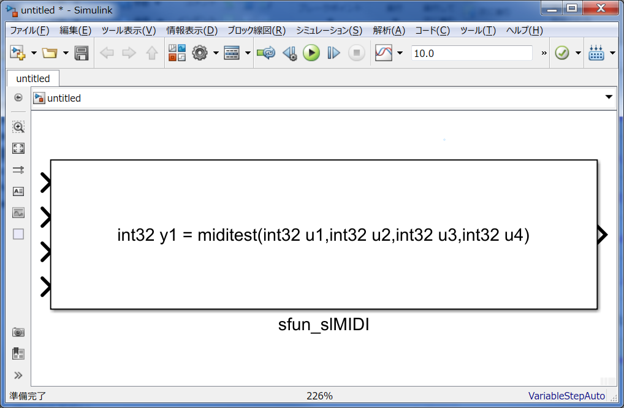Open the ブロック線図(R) menu
The height and width of the screenshot is (408, 624).
(x=257, y=30)
